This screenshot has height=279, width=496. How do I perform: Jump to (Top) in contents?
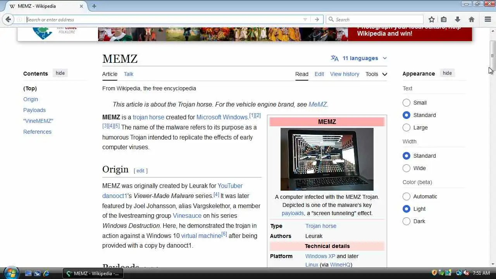click(x=30, y=88)
